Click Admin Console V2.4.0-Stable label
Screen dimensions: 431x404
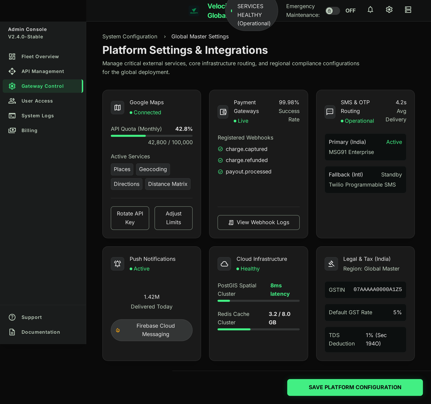tap(27, 33)
